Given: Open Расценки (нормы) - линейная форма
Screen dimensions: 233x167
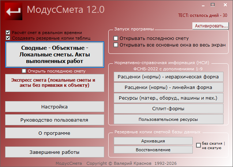Looking at the screenshot, I should 169,88.
